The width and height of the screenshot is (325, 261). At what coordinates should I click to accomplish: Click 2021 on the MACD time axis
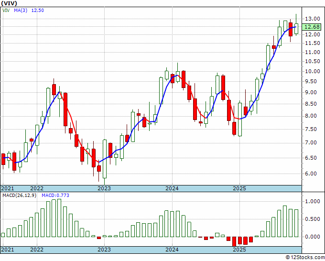[x=8, y=250]
